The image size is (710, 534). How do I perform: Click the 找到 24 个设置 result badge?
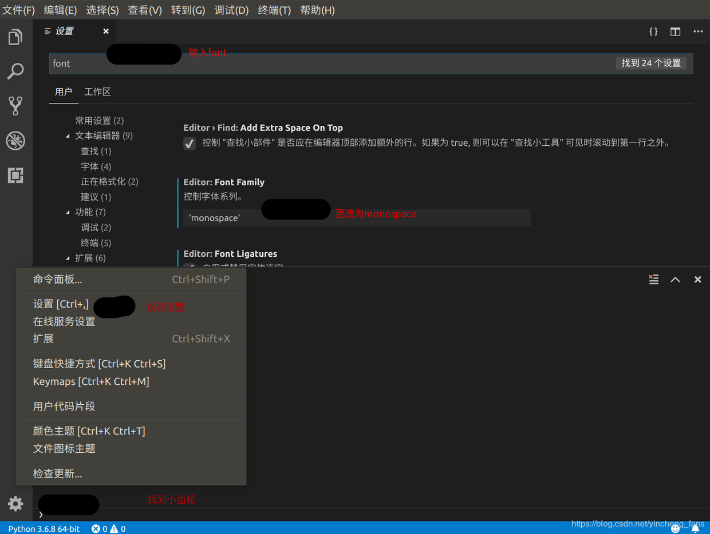651,63
